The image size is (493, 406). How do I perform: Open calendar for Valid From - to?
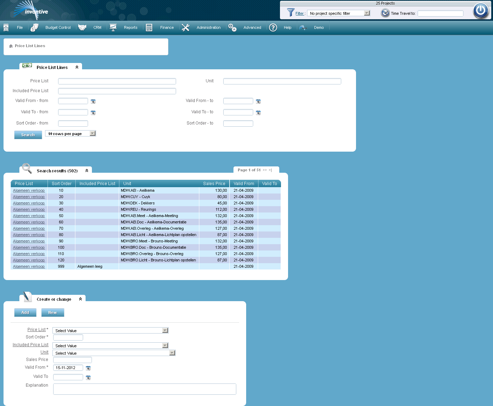258,101
